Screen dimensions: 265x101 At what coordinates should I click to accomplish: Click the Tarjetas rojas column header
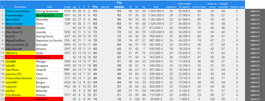237,7
